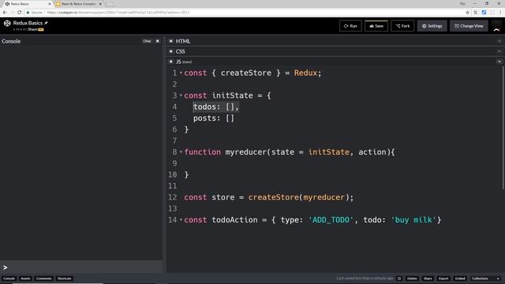Image resolution: width=505 pixels, height=284 pixels.
Task: Expand the HTML editor dropdown arrow
Action: (x=499, y=41)
